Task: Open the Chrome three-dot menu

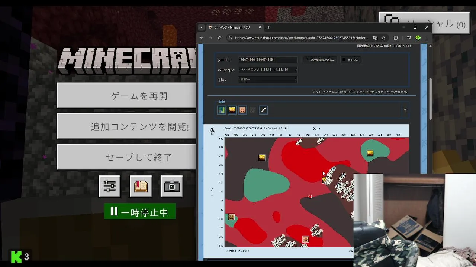Action: pos(427,38)
